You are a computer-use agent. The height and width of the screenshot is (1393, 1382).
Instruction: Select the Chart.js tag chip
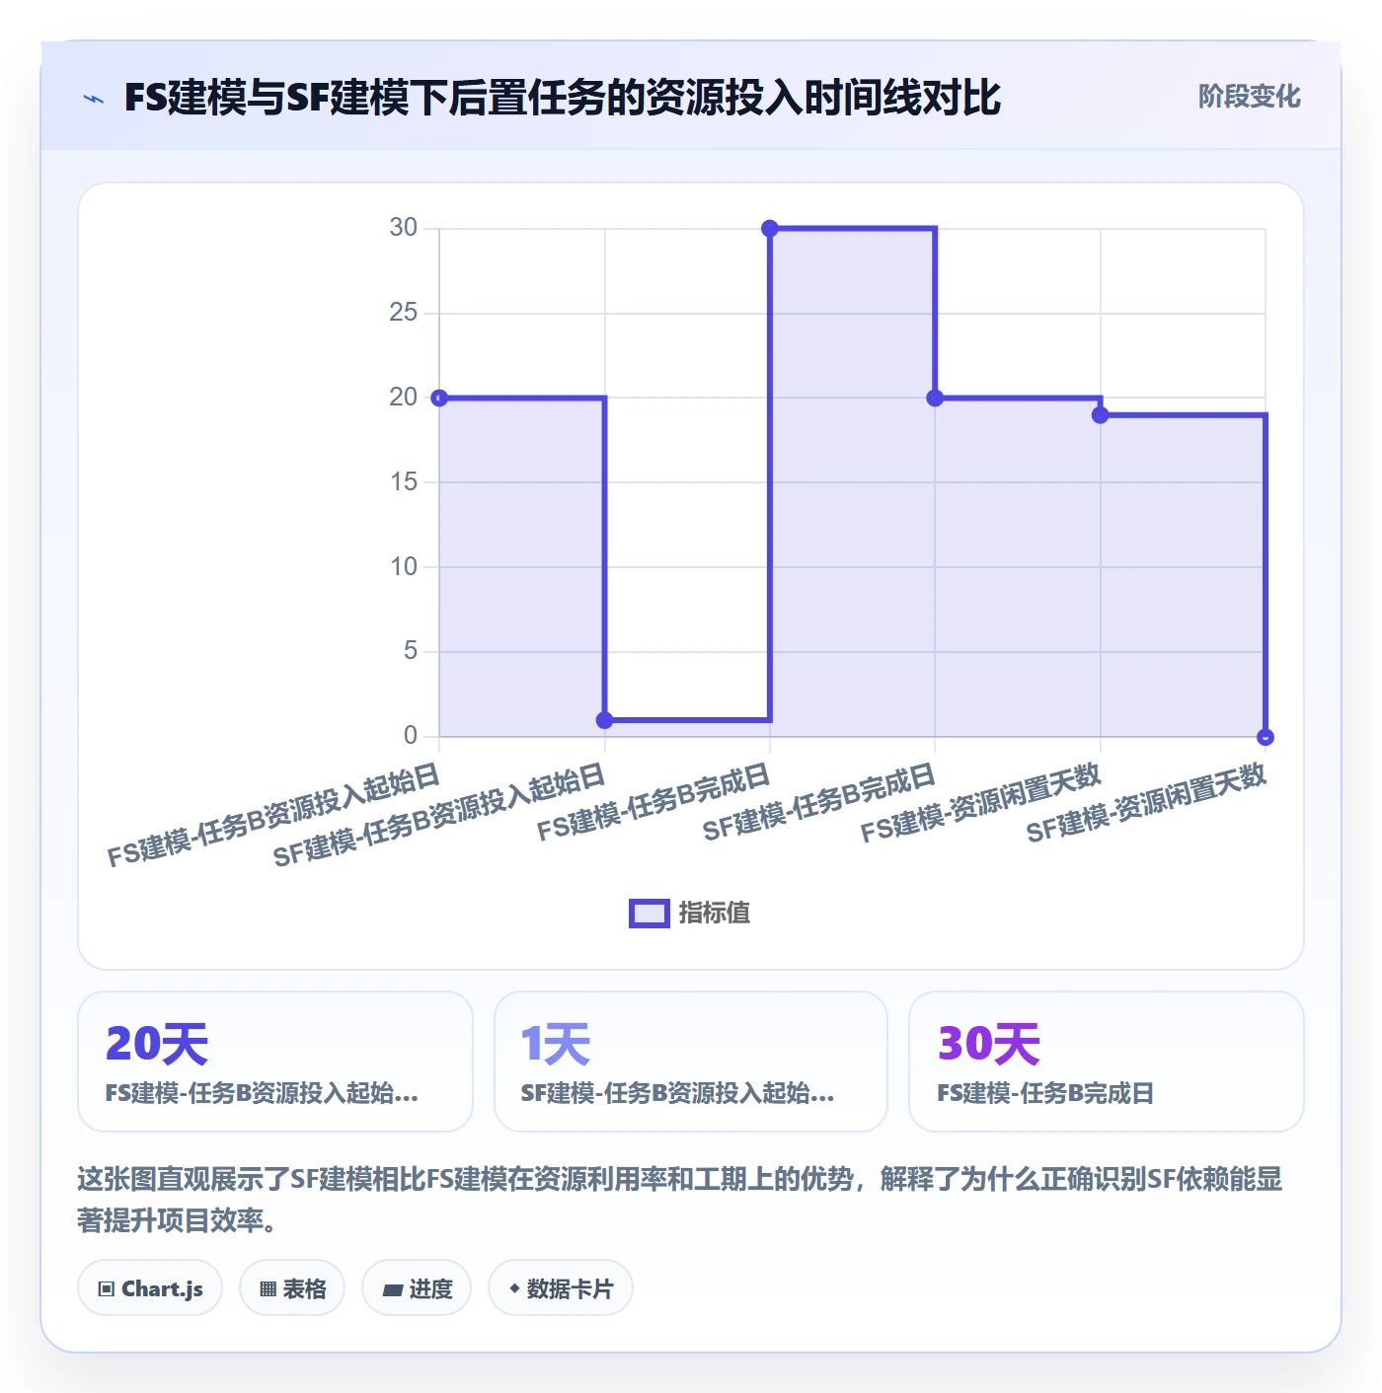[x=150, y=1288]
